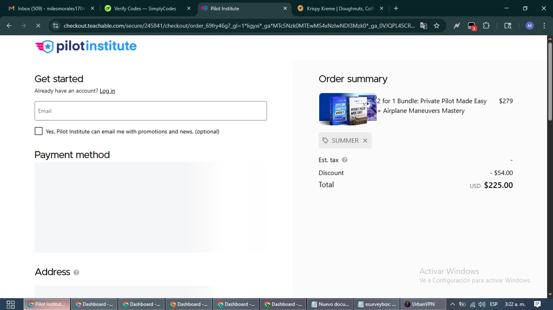Open the M profile avatar
The image size is (553, 310).
[x=530, y=26]
